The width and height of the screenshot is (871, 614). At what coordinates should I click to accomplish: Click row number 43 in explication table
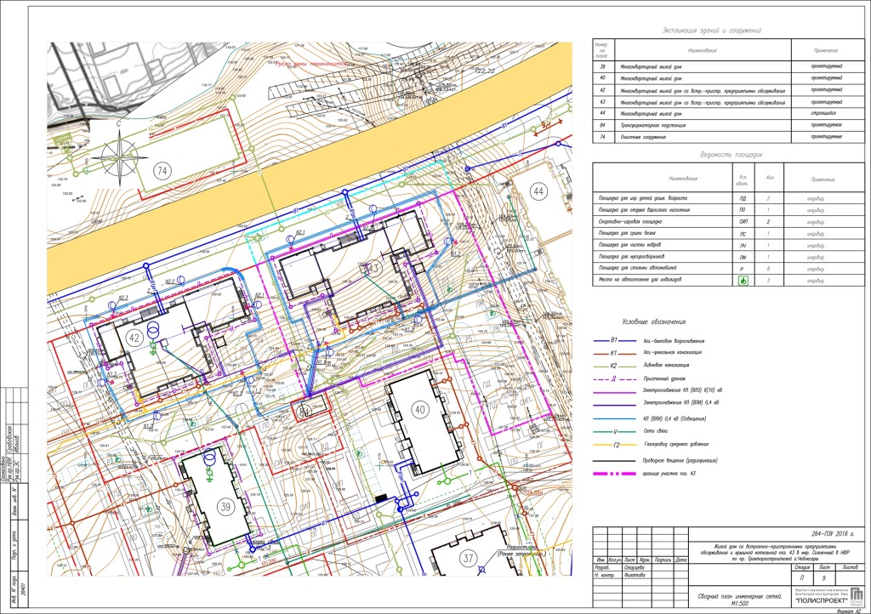[602, 102]
